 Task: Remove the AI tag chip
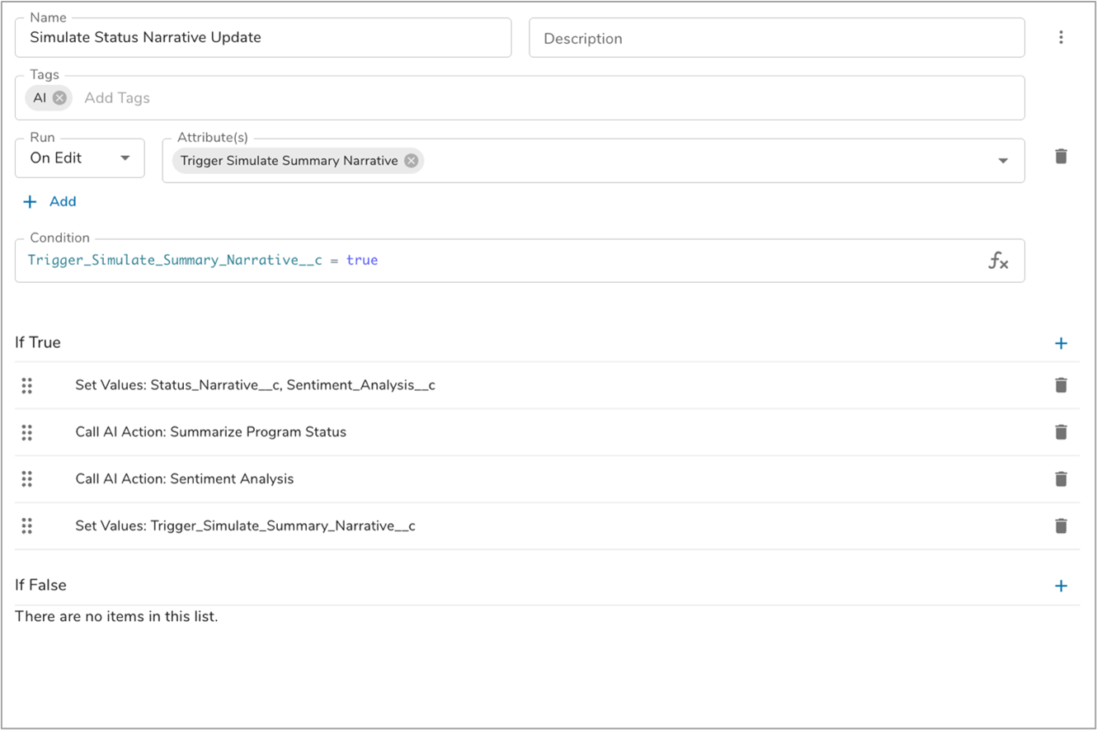pyautogui.click(x=59, y=98)
